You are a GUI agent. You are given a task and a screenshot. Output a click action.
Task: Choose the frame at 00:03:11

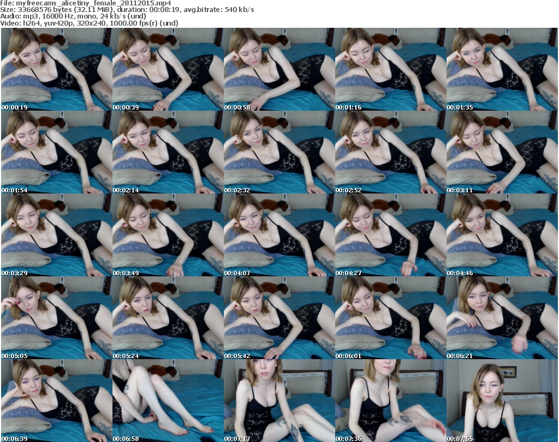[502, 152]
